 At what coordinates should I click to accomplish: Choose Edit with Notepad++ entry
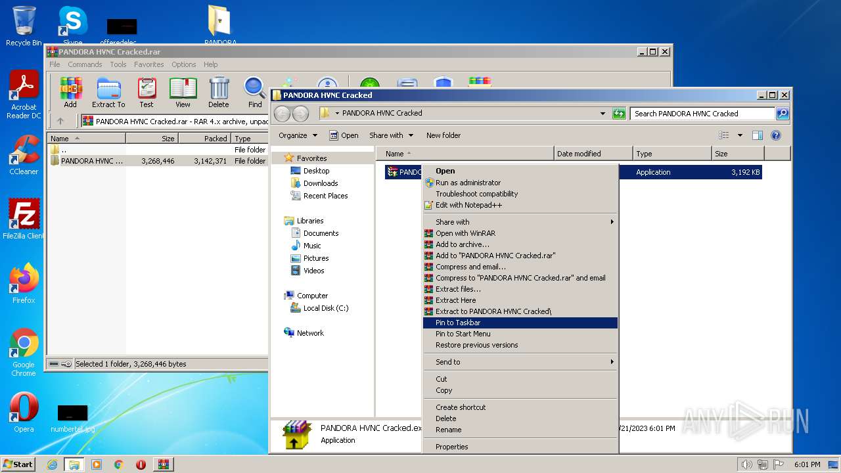(520, 205)
